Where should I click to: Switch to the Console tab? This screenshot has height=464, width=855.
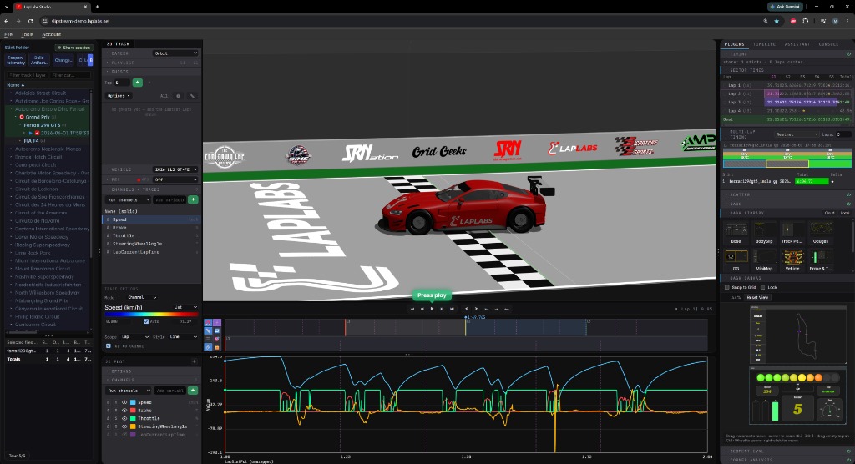[829, 44]
